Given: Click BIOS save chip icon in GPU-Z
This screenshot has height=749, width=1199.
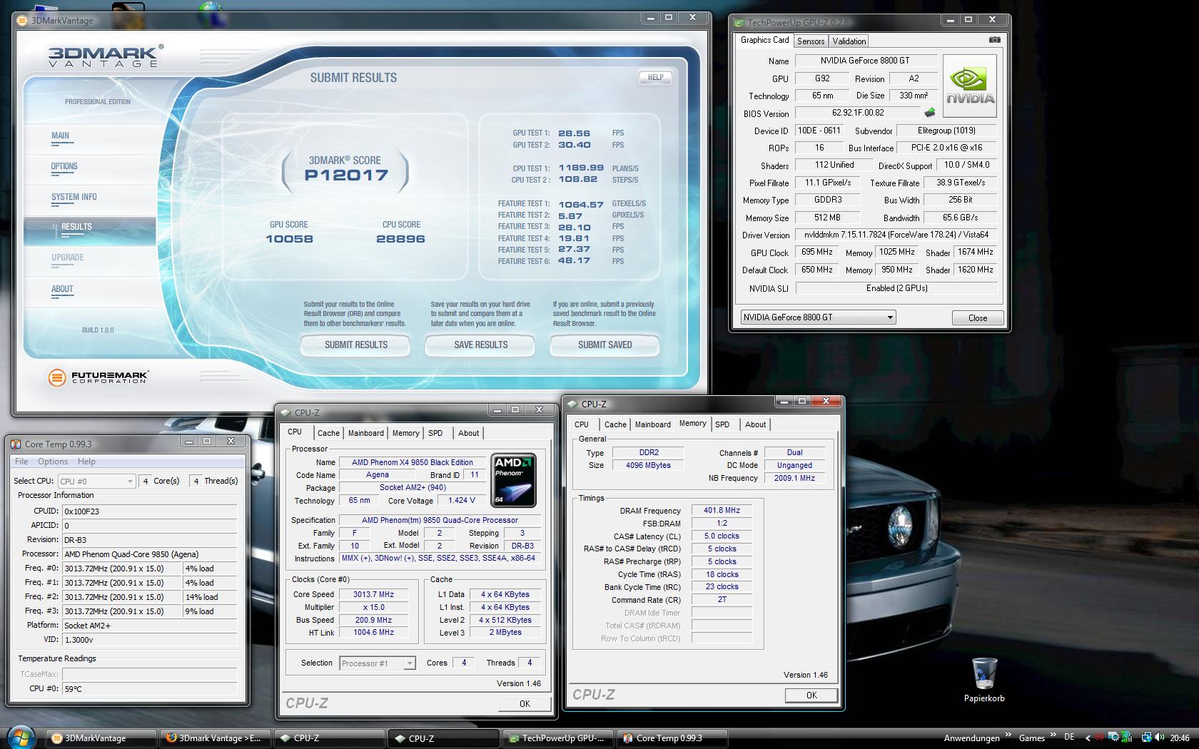Looking at the screenshot, I should (x=930, y=112).
